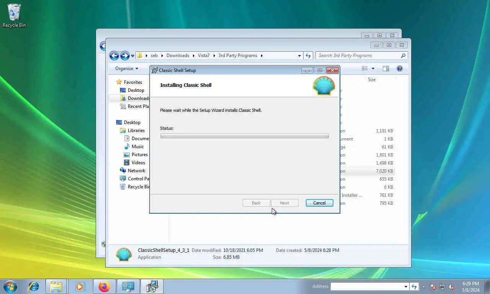
Task: Select the file row sized 7,020 KB
Action: [x=367, y=171]
